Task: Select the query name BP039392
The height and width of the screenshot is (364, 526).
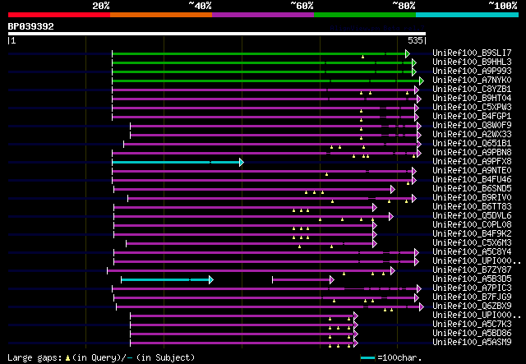Action: (31, 26)
